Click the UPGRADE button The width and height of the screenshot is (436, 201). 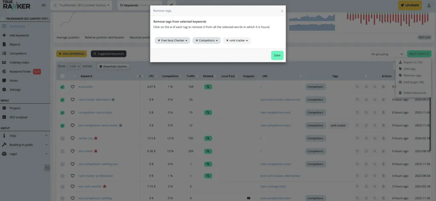tap(410, 5)
